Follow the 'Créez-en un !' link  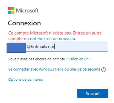80,59
